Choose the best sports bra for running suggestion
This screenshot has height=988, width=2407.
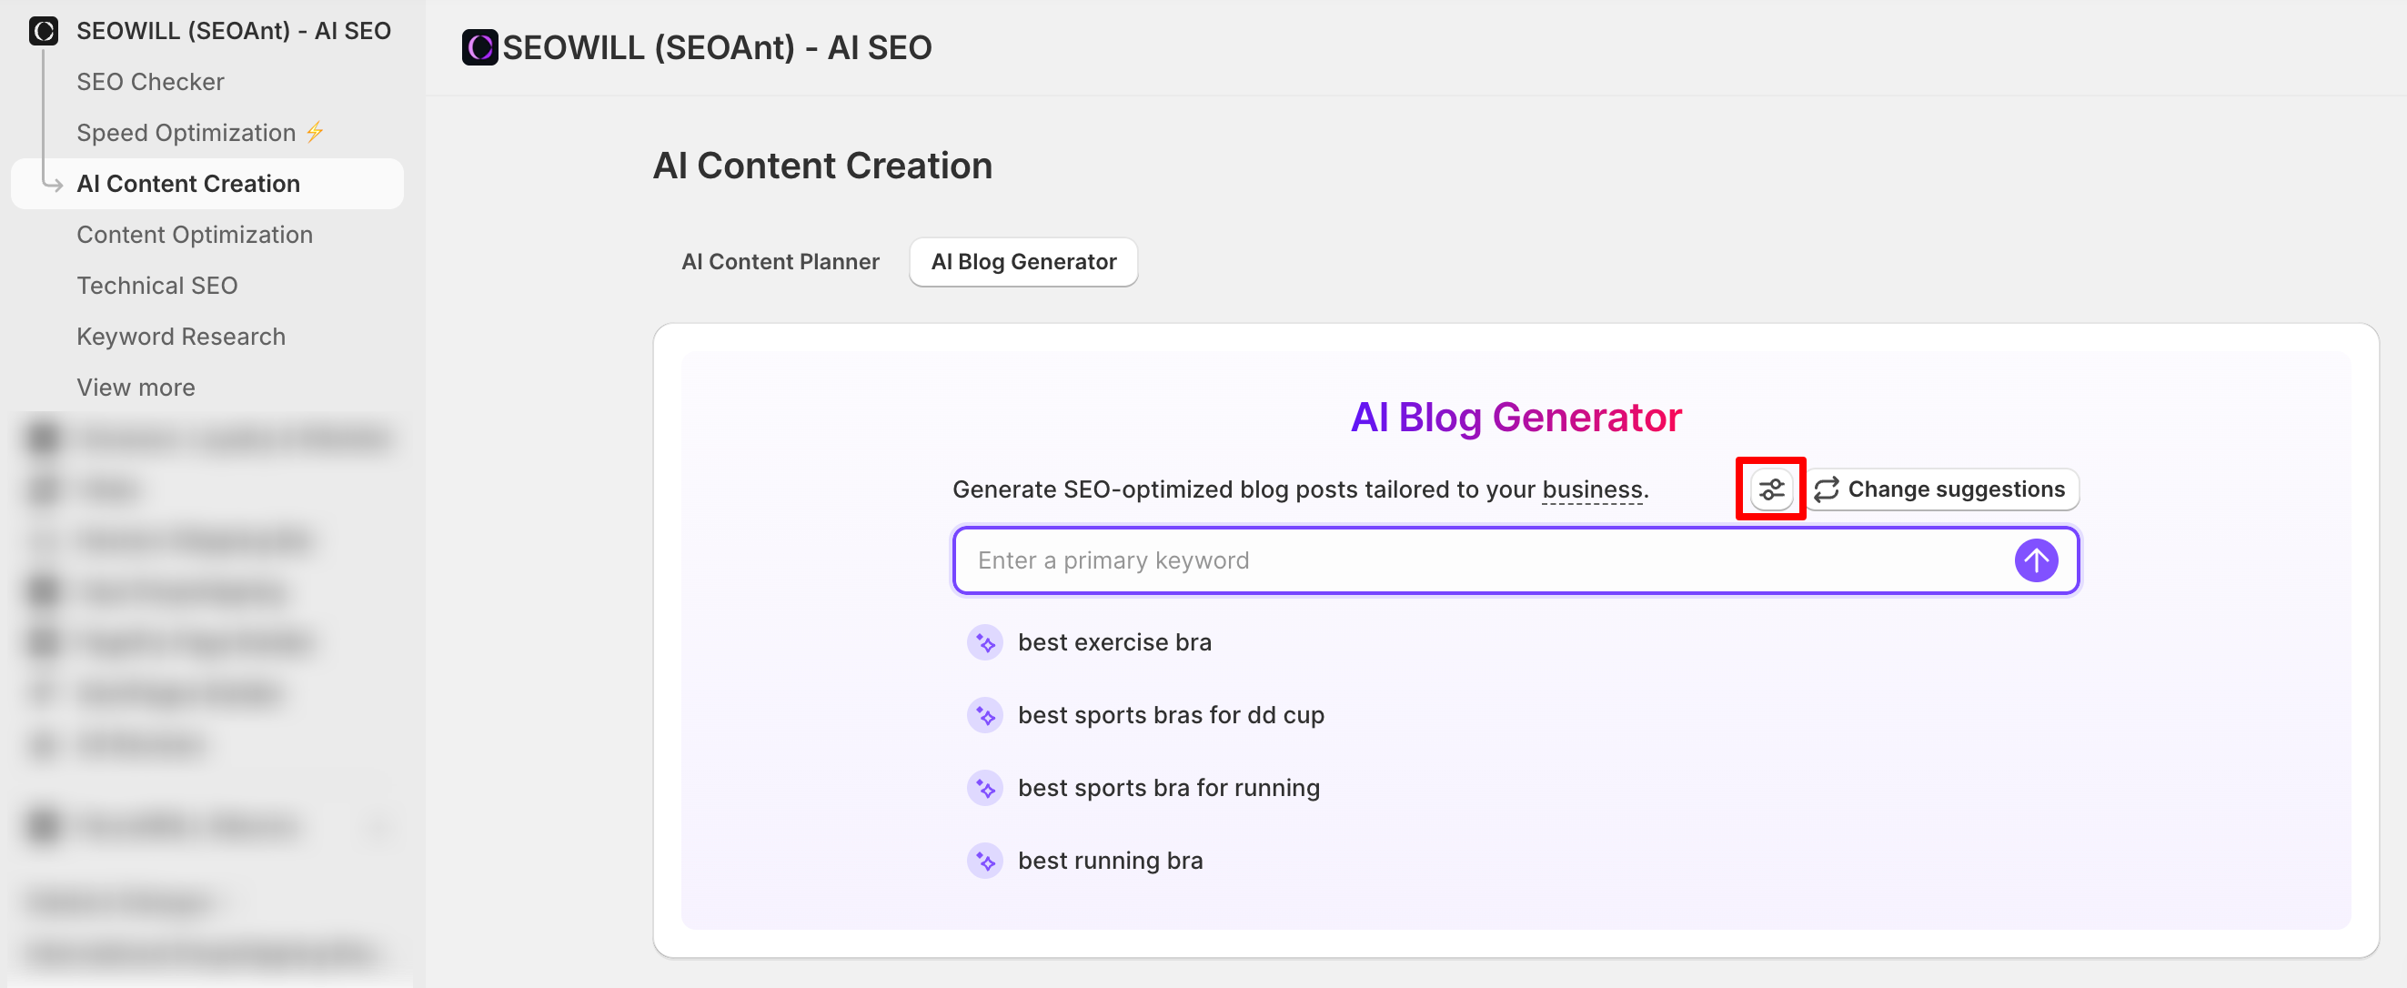(1168, 788)
